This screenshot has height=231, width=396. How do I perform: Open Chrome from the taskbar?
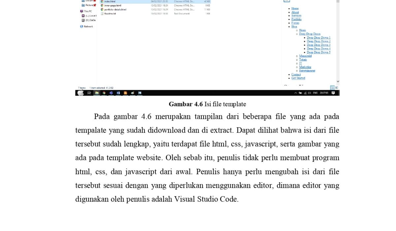104,93
